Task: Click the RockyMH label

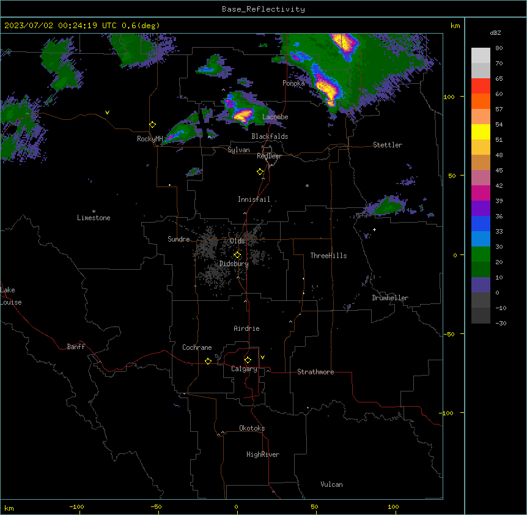Action: point(150,139)
